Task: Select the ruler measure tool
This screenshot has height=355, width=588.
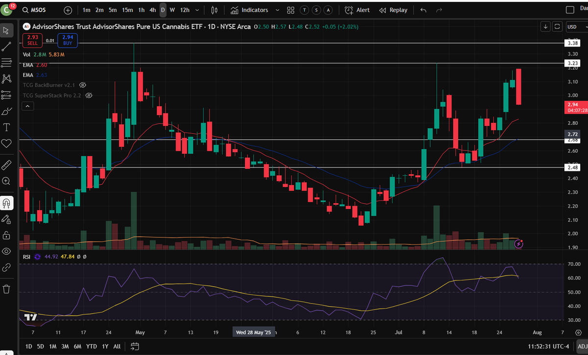Action: [x=6, y=164]
